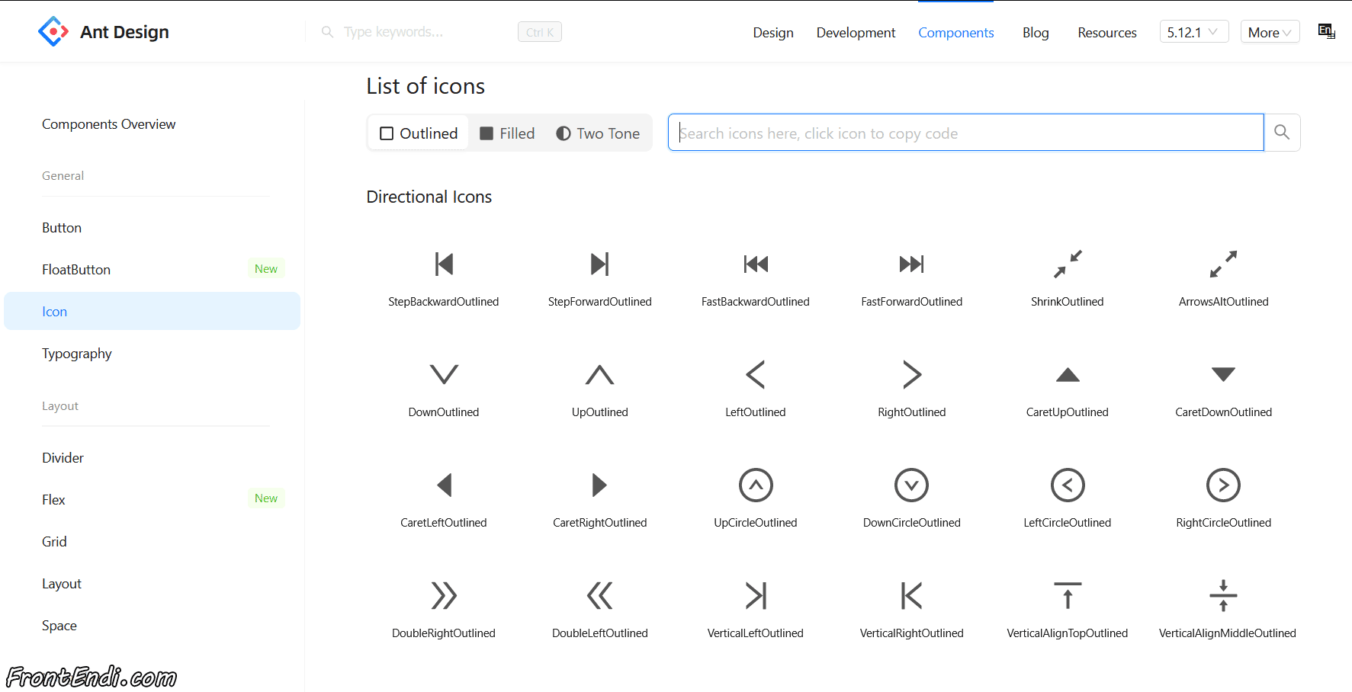Viewport: 1352px width, 692px height.
Task: Open the 5.12.1 version dropdown
Action: tap(1193, 32)
